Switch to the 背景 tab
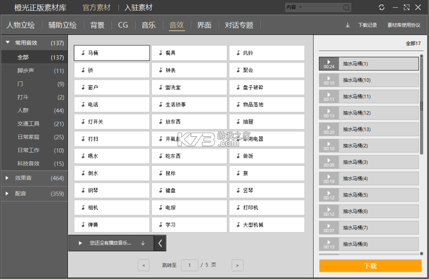The width and height of the screenshot is (429, 279). pos(97,25)
